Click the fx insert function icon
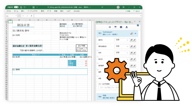This screenshot has height=106, width=192. point(31,16)
